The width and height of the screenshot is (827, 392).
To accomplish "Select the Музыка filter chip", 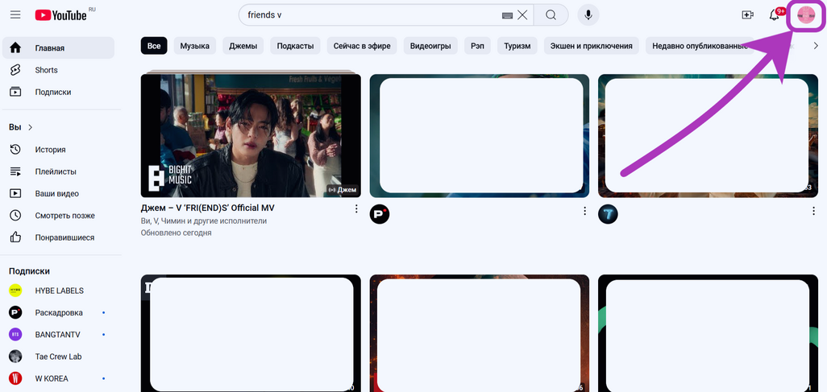I will (x=194, y=46).
